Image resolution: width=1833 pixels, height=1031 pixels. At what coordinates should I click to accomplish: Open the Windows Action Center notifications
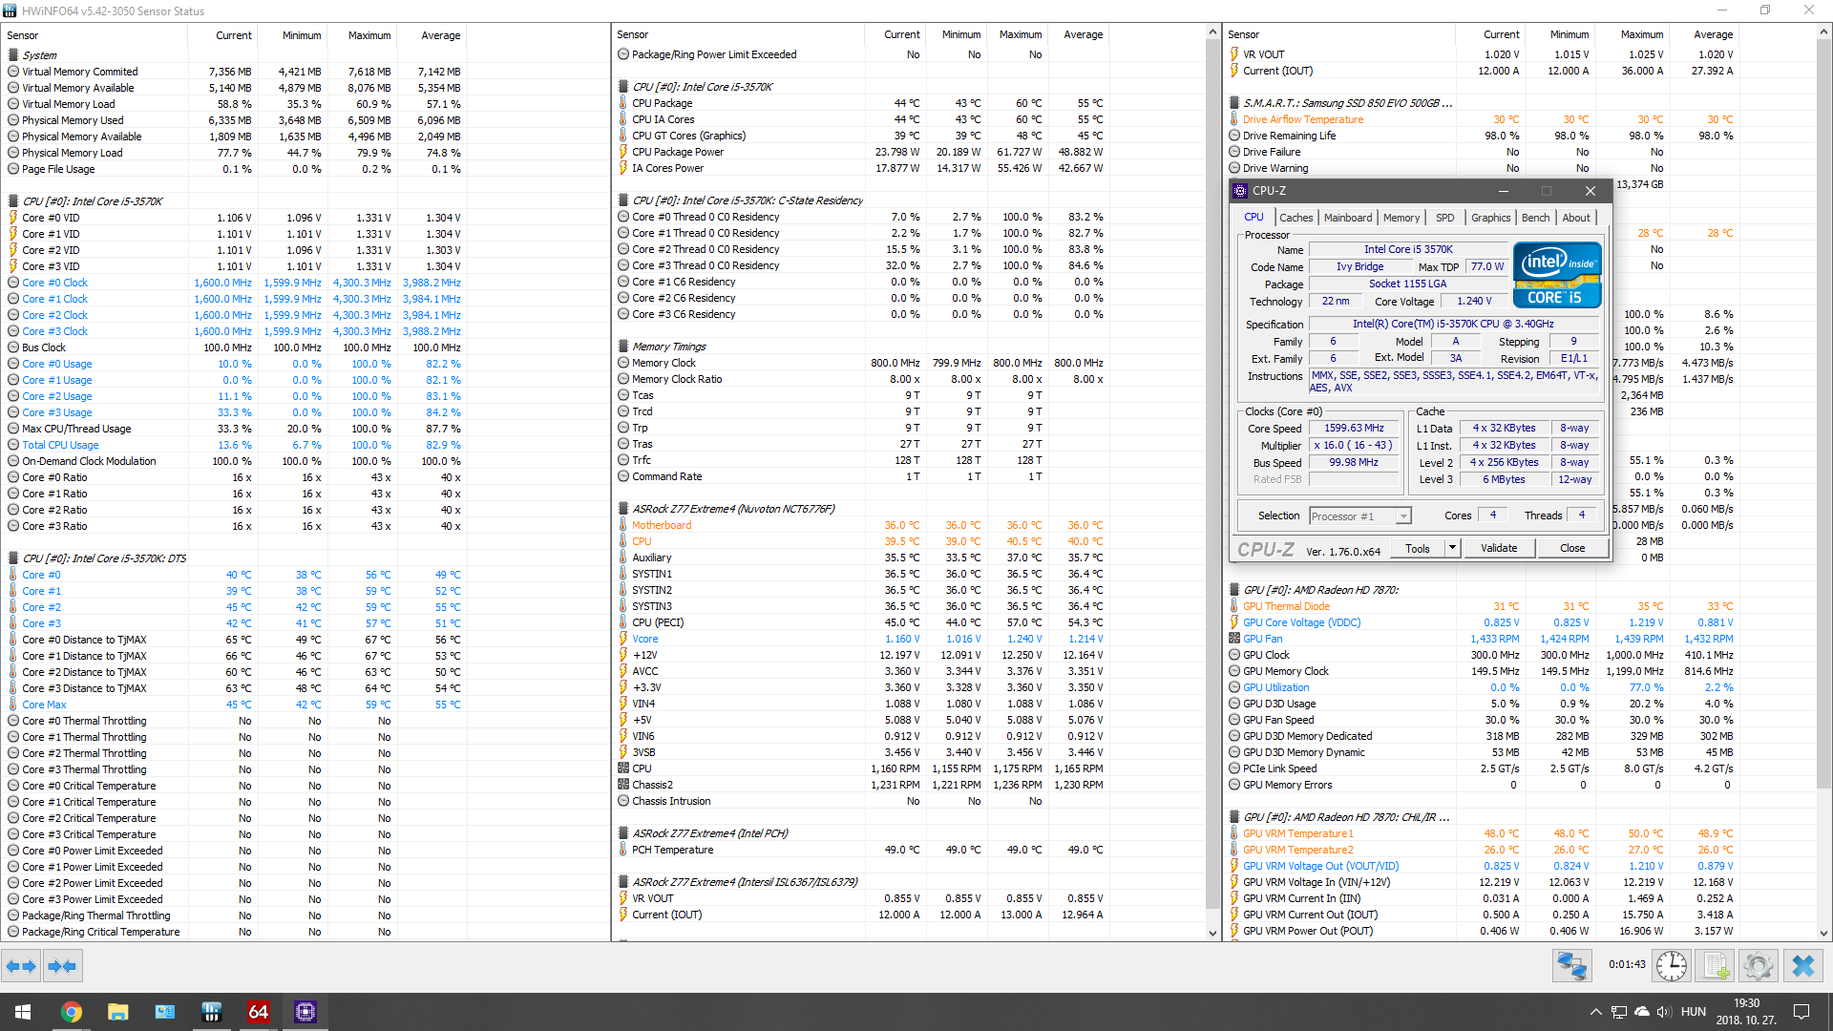click(x=1801, y=1012)
